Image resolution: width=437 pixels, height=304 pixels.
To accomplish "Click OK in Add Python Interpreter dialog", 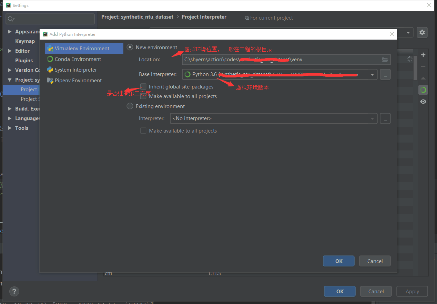I will click(339, 261).
